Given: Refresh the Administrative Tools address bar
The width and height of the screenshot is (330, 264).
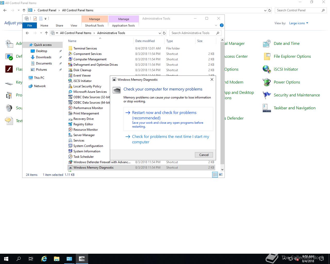Looking at the screenshot, I should click(x=164, y=33).
